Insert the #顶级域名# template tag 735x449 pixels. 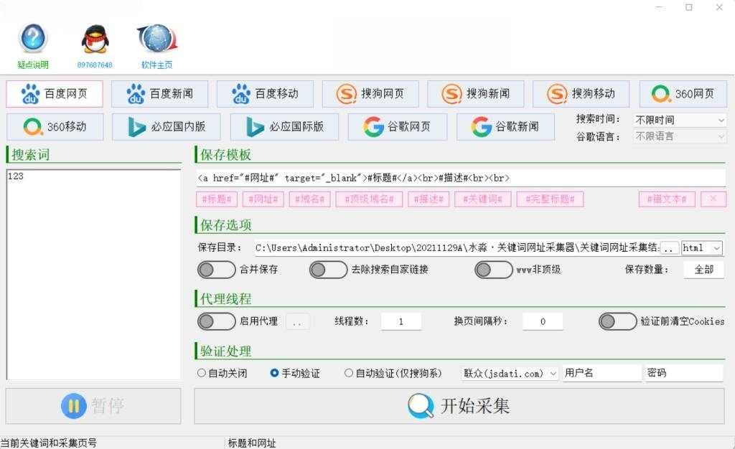click(368, 199)
